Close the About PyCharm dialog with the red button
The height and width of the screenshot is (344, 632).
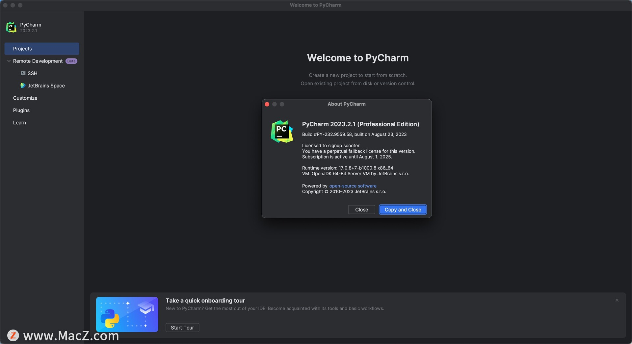(267, 104)
